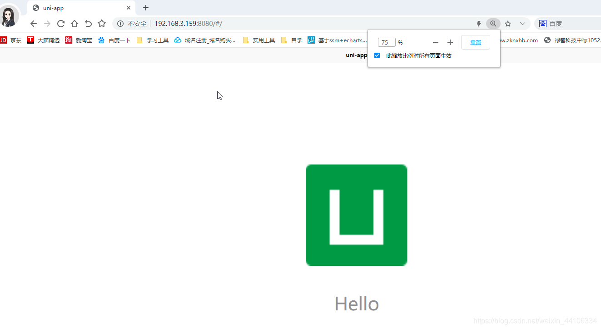Click the Hello text
Viewport: 601px width, 329px height.
pos(357,304)
